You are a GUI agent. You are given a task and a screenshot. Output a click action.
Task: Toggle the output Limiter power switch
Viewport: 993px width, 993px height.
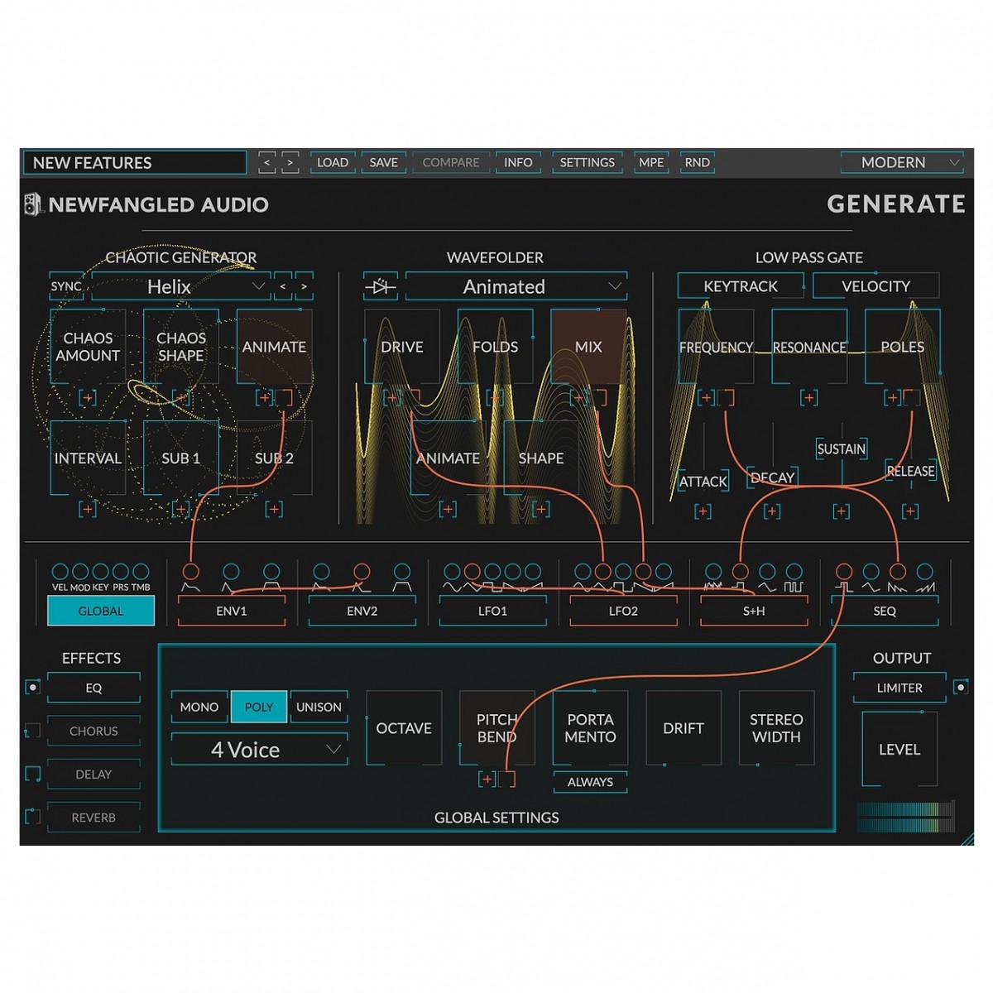960,688
